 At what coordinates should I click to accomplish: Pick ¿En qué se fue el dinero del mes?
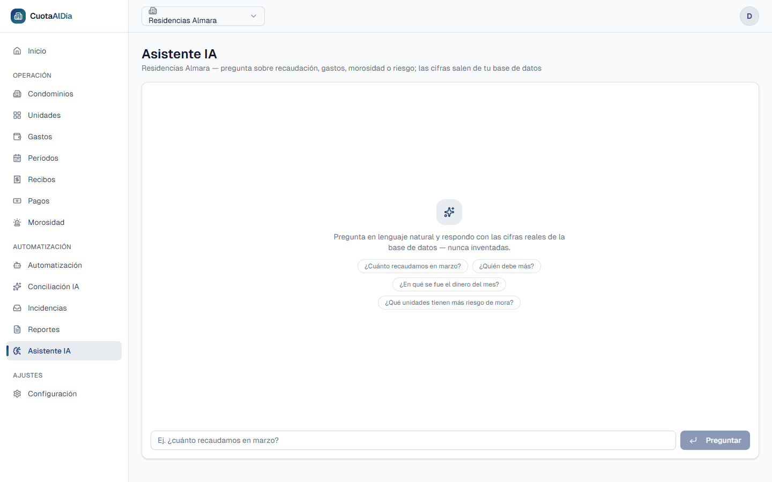449,284
